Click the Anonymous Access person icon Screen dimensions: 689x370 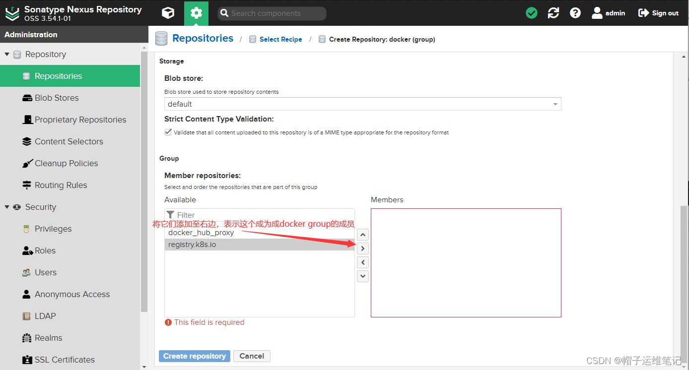point(27,294)
